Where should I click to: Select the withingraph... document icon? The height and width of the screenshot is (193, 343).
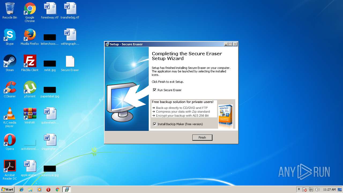70,37
